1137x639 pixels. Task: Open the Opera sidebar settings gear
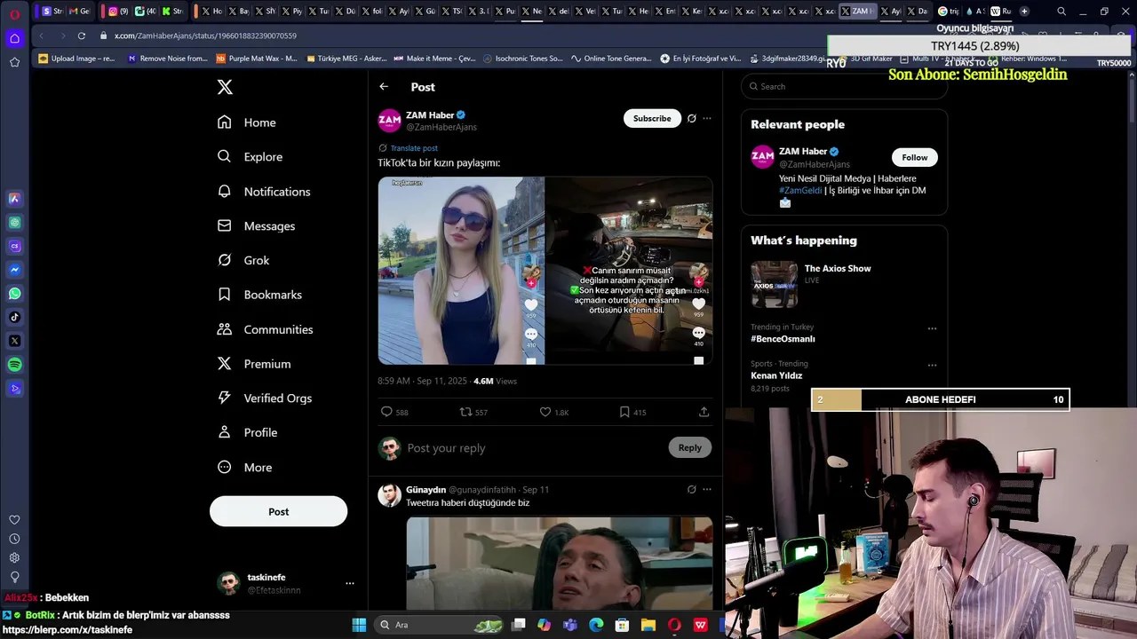point(14,557)
